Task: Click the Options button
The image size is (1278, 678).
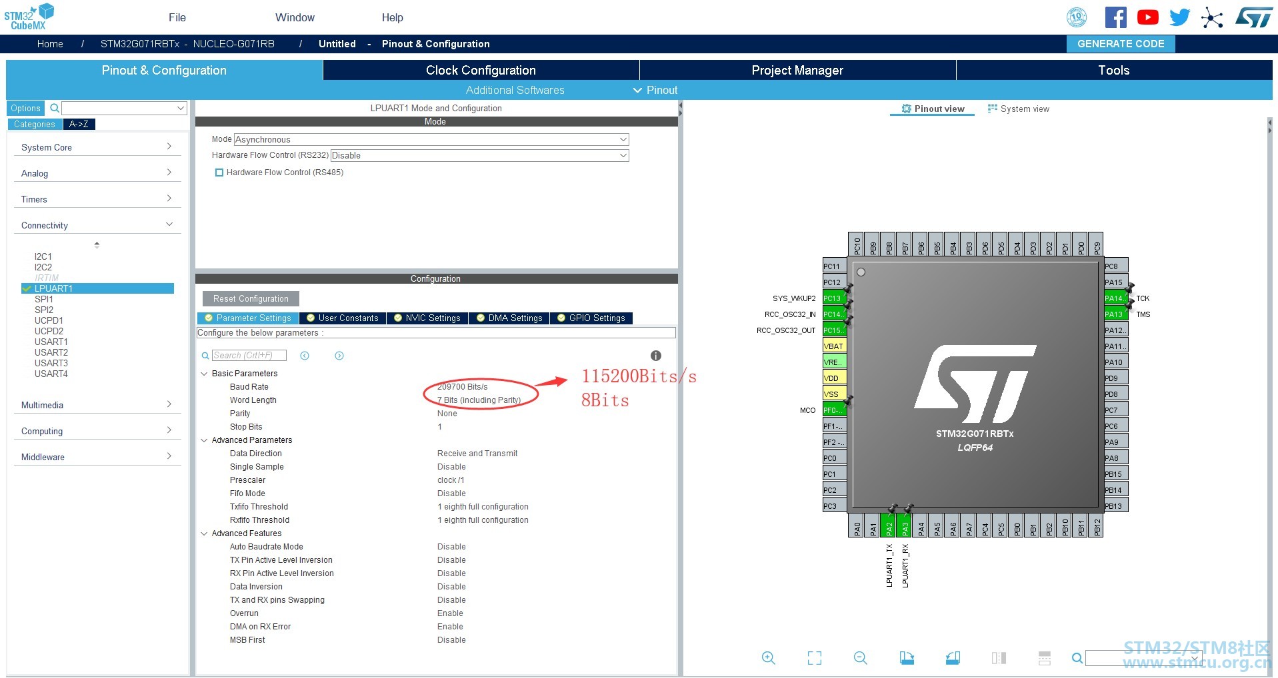Action: [x=25, y=108]
